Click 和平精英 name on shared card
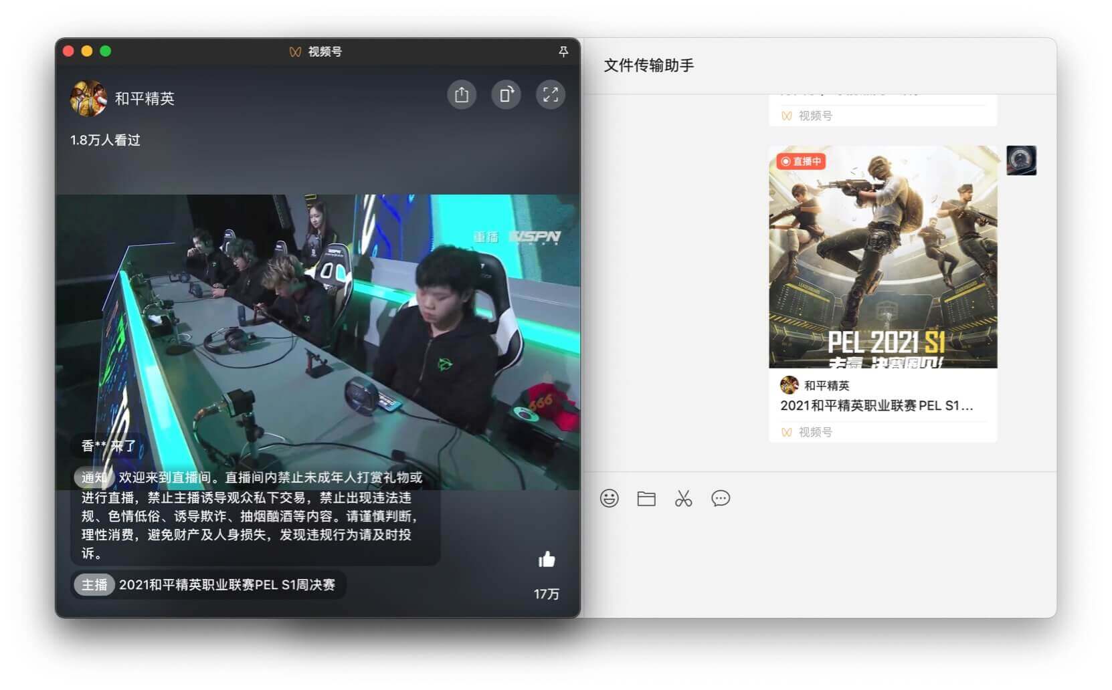Viewport: 1112px width, 690px height. point(826,385)
